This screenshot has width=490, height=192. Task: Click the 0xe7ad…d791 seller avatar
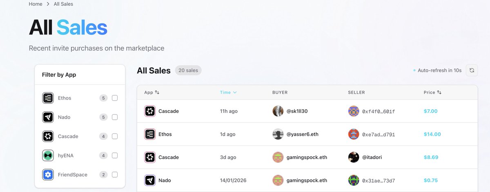[353, 134]
